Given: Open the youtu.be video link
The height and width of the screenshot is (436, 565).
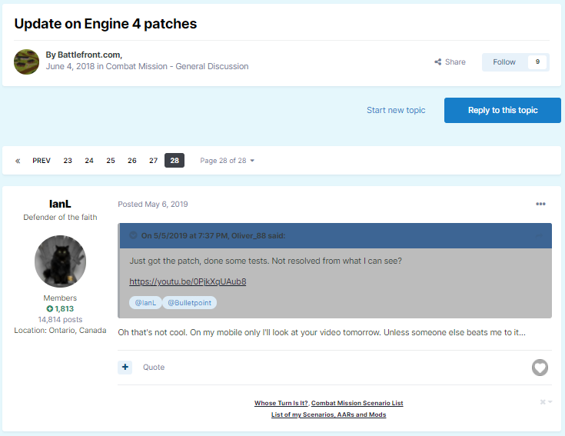Looking at the screenshot, I should 188,281.
